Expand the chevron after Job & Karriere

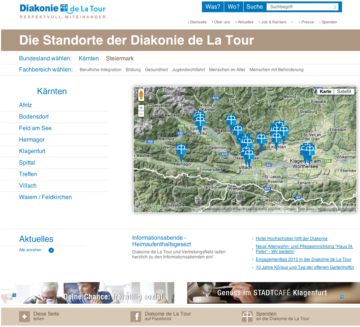coord(292,22)
